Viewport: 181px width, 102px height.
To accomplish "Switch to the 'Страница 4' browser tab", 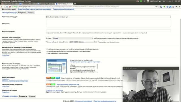I will click(46, 4).
